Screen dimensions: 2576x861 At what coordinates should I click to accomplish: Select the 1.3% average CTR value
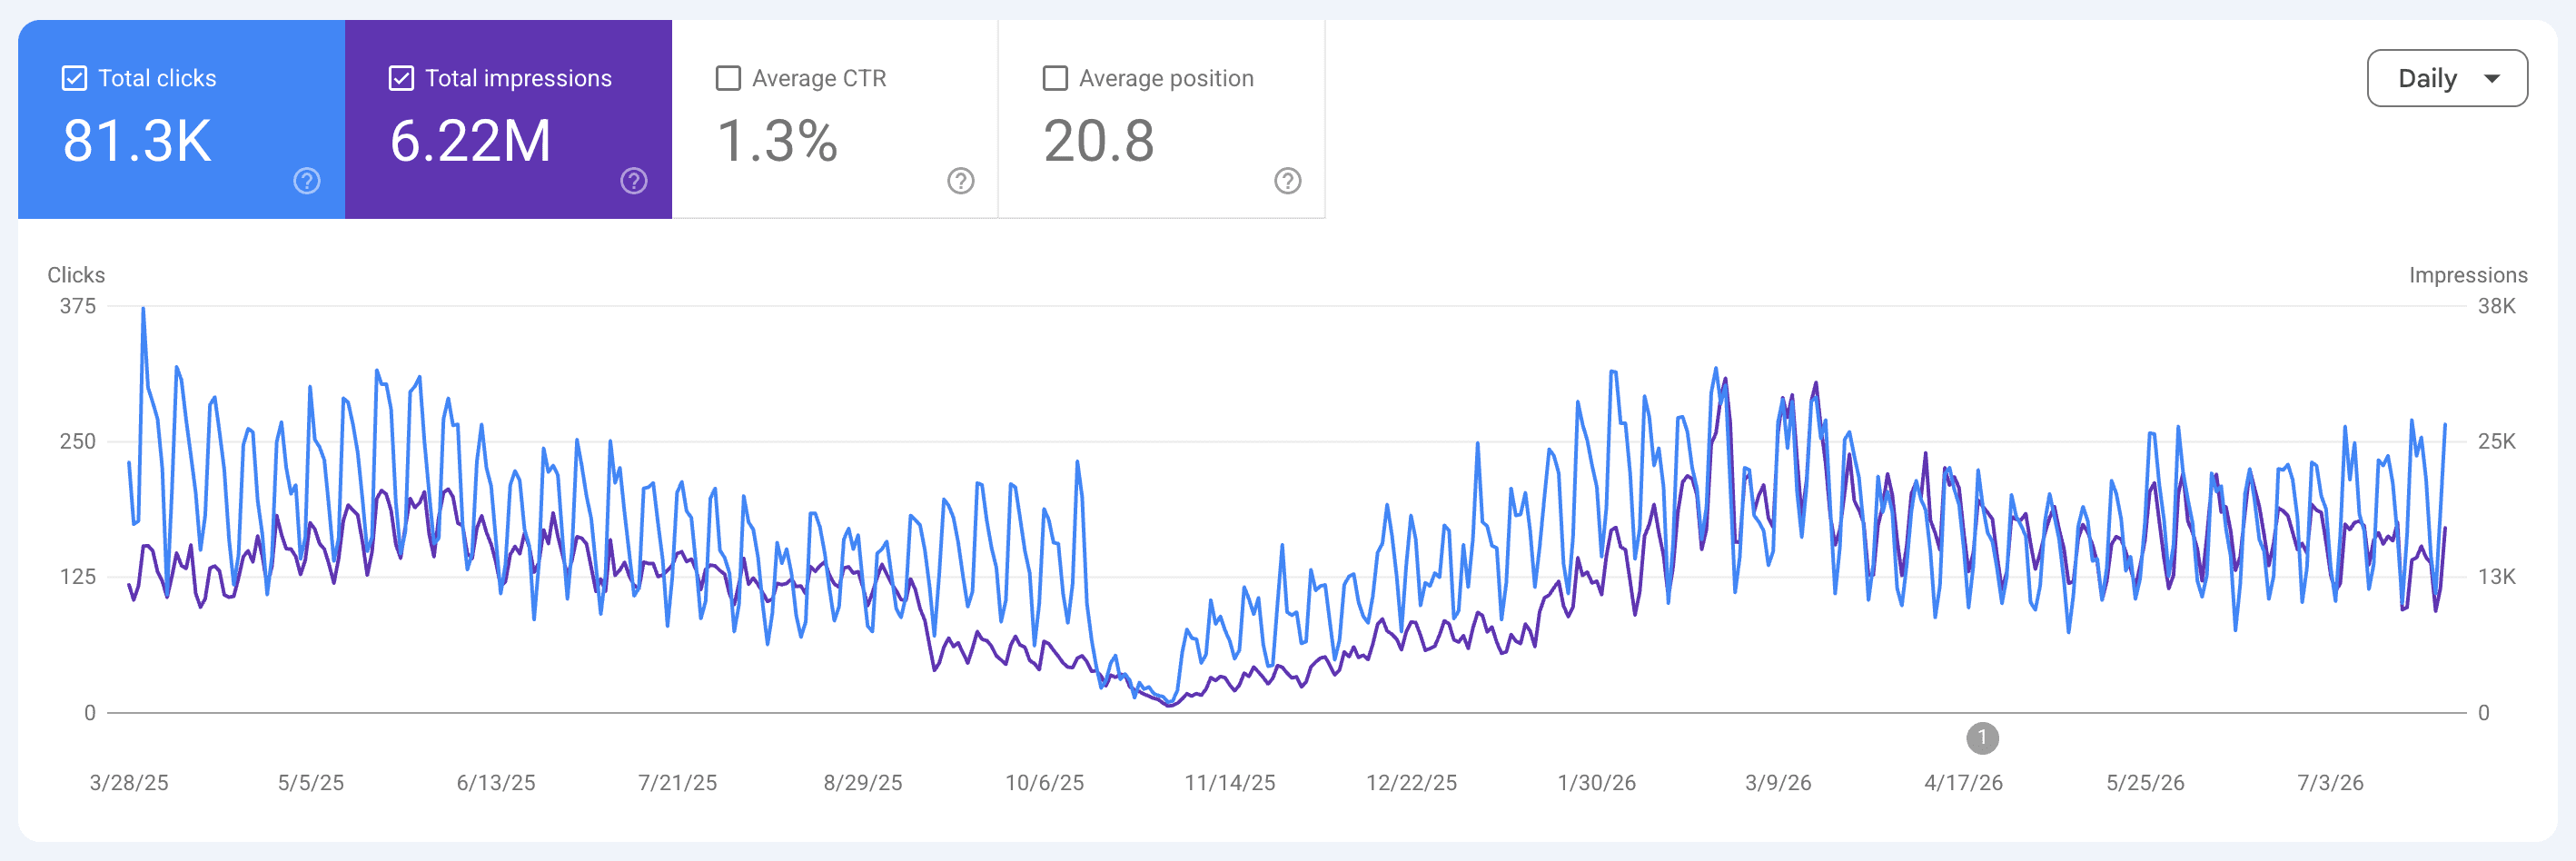[x=777, y=141]
